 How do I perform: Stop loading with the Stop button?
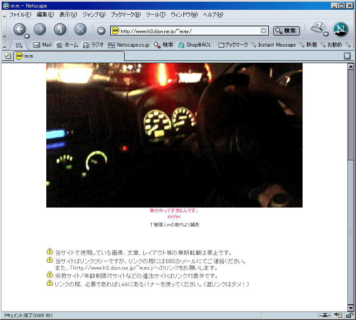[81, 29]
